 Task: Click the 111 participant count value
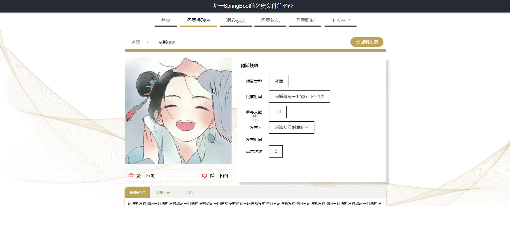pyautogui.click(x=278, y=112)
